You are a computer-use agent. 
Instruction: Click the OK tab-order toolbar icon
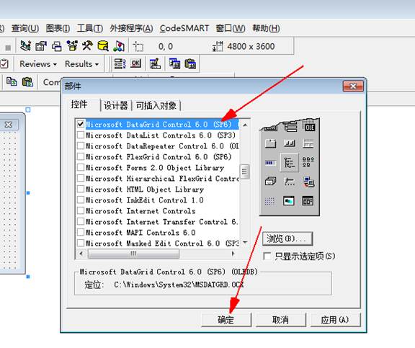pos(135,63)
